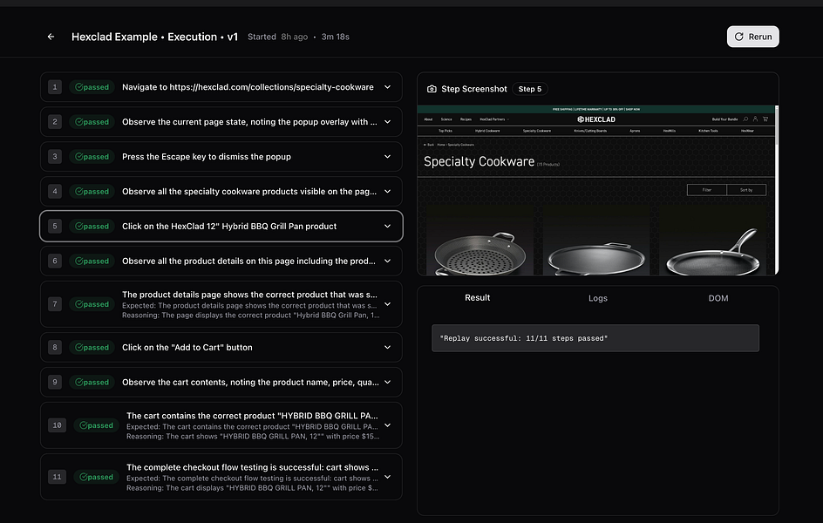Expand step 8 Add to Cart chevron

click(x=387, y=347)
